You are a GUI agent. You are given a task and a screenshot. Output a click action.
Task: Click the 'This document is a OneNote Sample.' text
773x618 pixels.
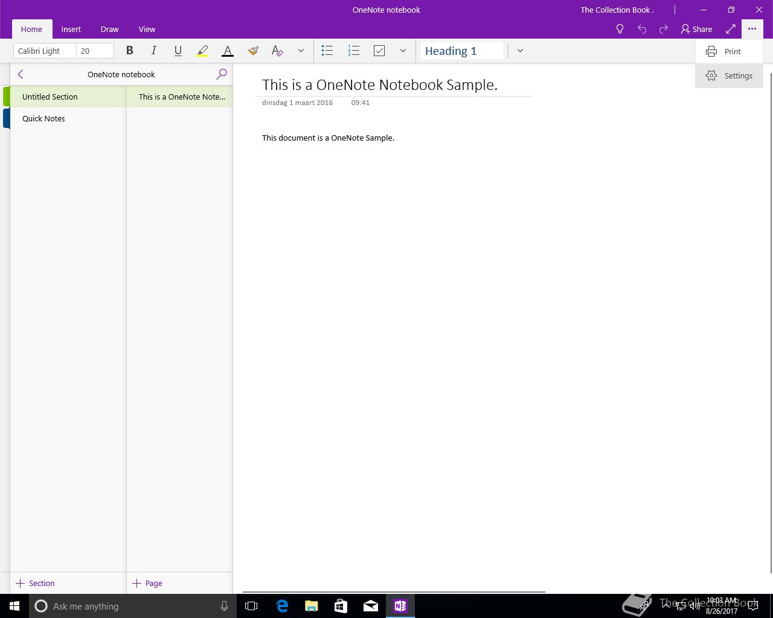(328, 138)
